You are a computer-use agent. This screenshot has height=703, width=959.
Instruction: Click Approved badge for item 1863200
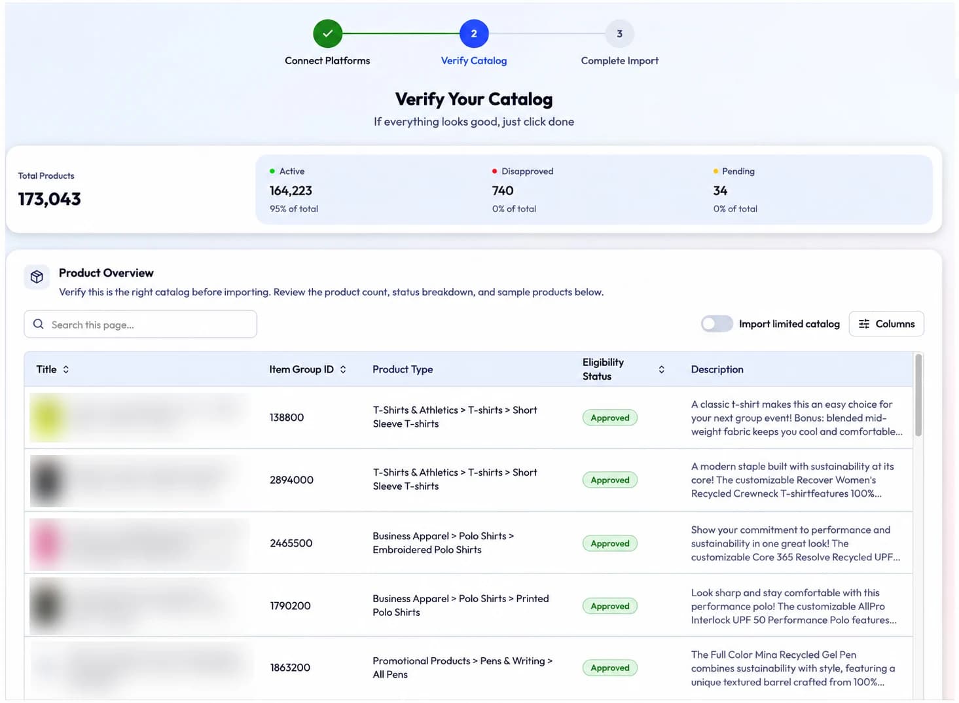tap(610, 668)
